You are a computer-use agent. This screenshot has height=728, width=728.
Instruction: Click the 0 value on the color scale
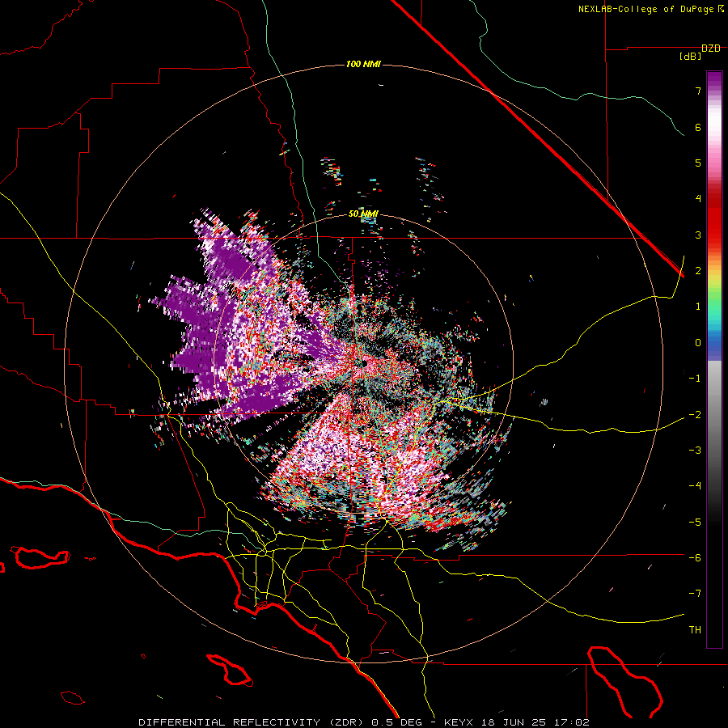point(698,343)
